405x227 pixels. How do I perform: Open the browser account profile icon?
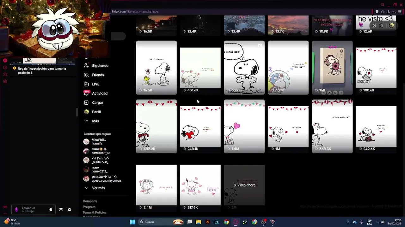[x=388, y=12]
